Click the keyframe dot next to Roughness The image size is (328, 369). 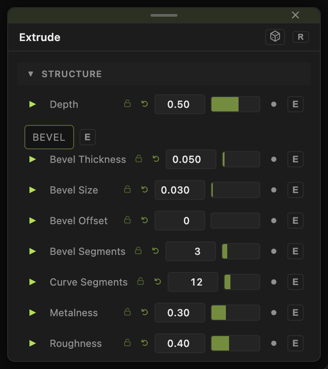(274, 343)
